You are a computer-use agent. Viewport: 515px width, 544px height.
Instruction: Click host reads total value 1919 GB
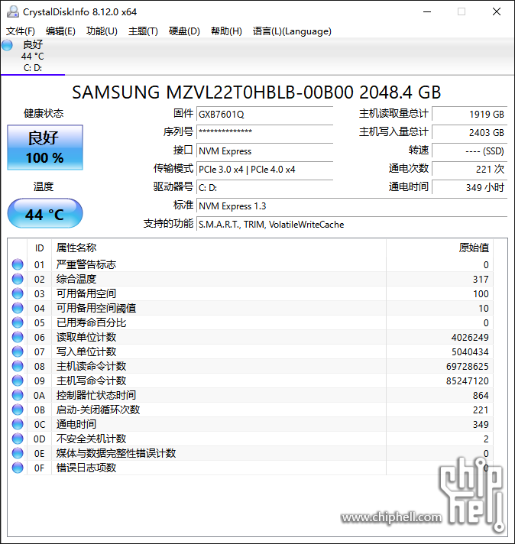[470, 114]
